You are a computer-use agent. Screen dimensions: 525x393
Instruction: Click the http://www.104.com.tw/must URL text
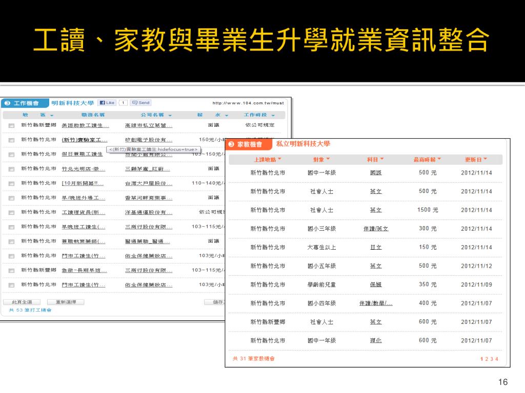tap(248, 103)
